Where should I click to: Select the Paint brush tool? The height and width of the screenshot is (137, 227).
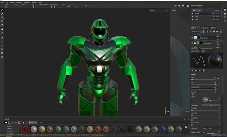2,10
